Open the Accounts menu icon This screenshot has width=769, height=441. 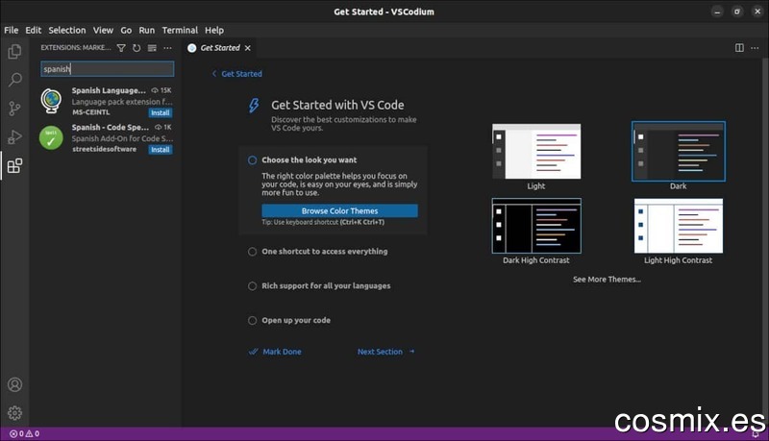[14, 384]
